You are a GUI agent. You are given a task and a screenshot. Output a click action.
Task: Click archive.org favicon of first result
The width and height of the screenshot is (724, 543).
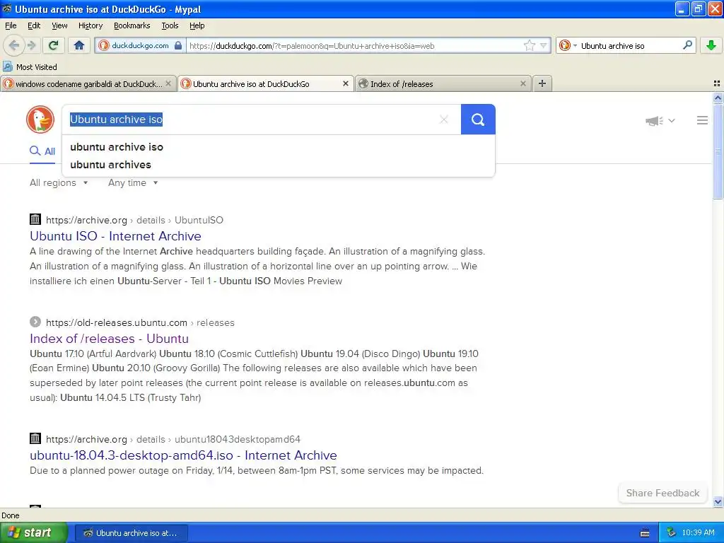point(35,219)
